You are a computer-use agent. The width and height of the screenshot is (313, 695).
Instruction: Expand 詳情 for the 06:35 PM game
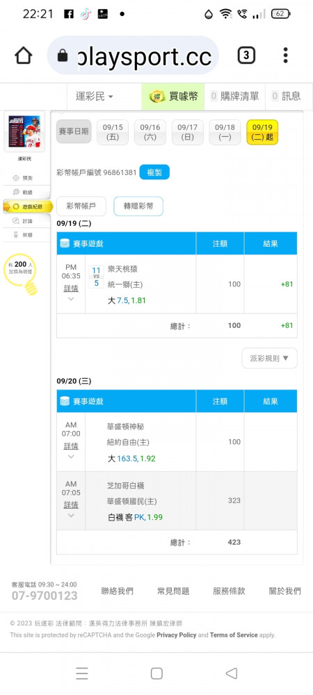[x=71, y=288]
